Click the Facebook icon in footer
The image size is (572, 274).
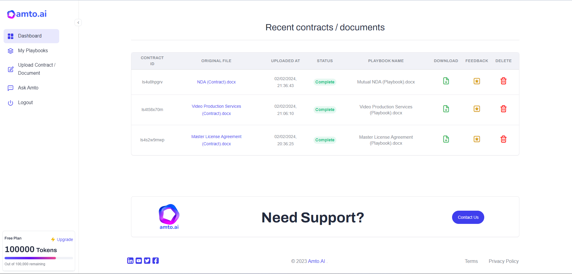tap(155, 260)
